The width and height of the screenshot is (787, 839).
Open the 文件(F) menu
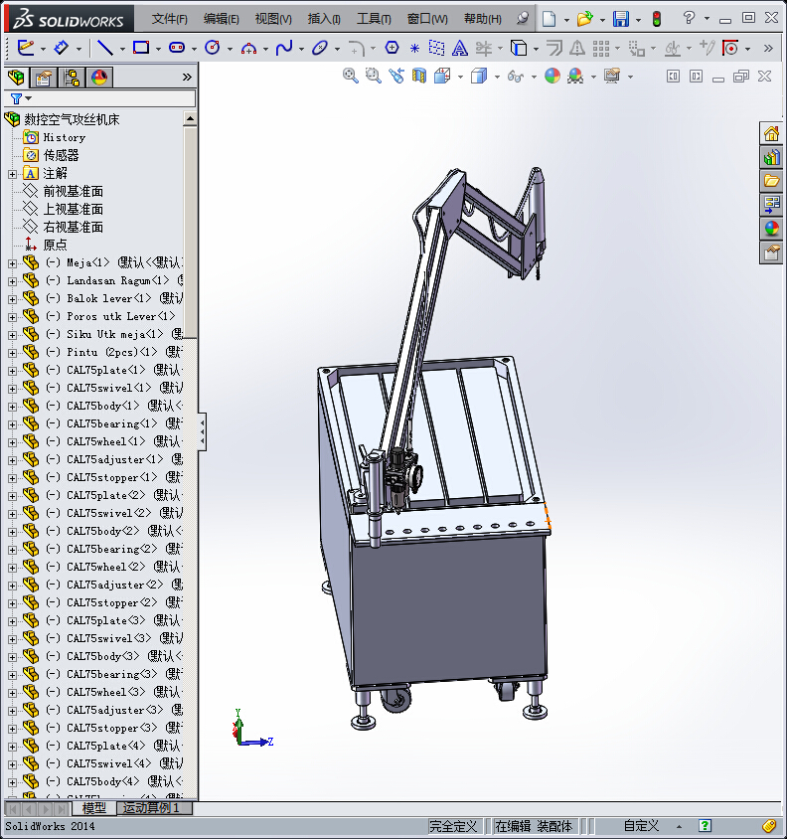[170, 19]
